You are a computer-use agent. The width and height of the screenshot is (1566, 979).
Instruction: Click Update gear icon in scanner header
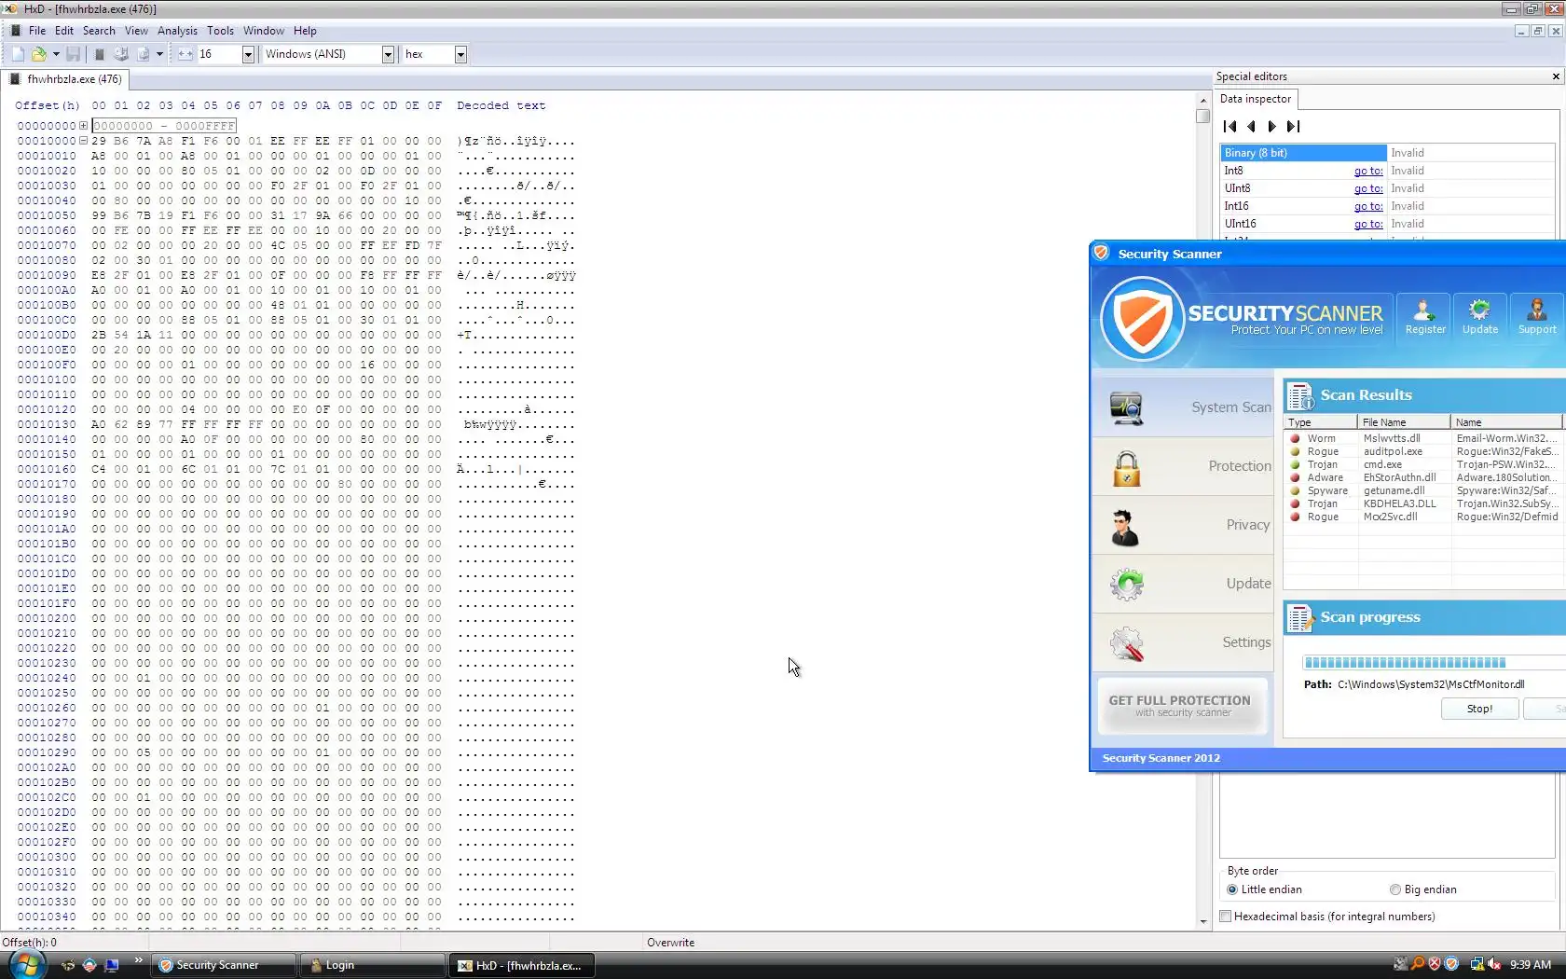pyautogui.click(x=1479, y=317)
